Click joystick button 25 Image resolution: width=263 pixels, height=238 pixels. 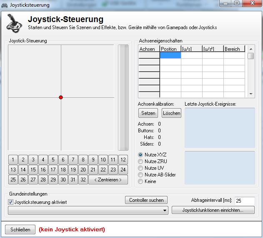tap(13, 180)
